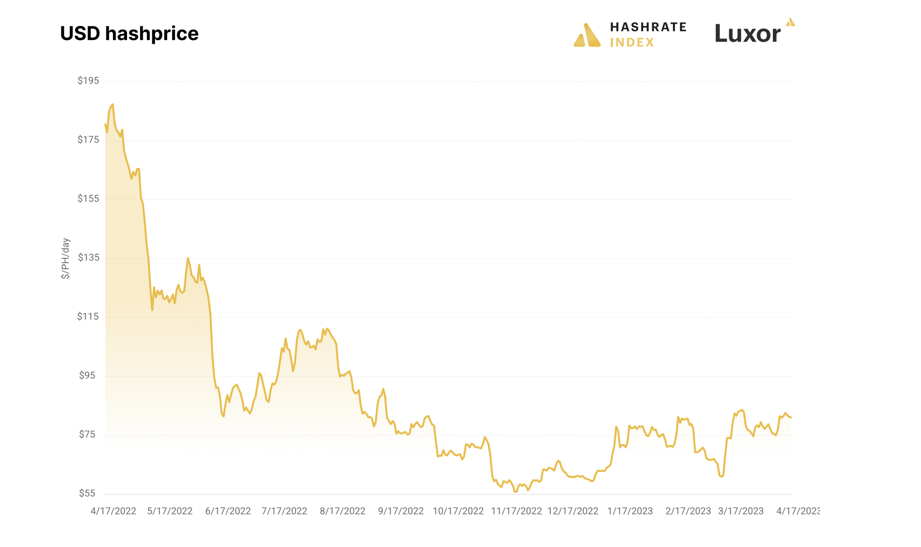Click the $135 y-axis label
921x547 pixels.
tap(88, 257)
